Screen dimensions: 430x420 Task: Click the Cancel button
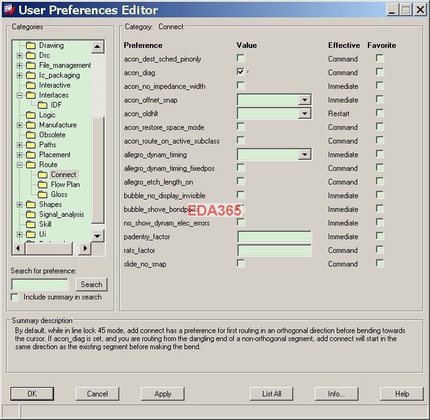98,394
